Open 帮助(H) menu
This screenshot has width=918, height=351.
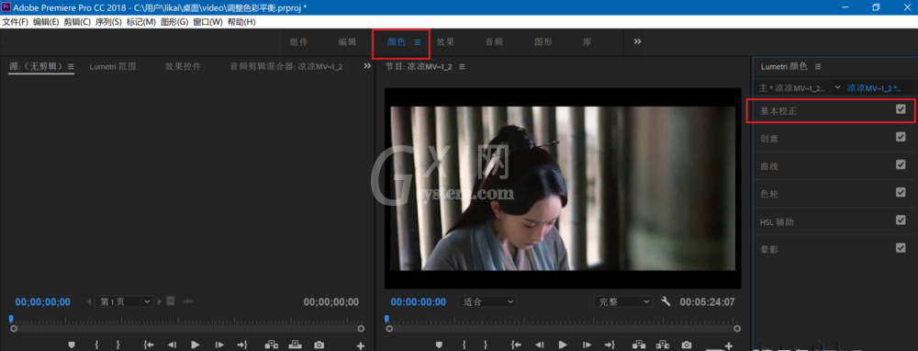pos(241,22)
